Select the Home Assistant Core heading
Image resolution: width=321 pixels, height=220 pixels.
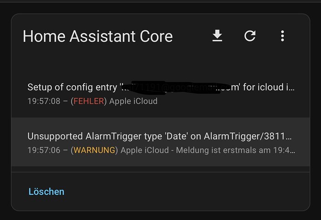tap(98, 36)
